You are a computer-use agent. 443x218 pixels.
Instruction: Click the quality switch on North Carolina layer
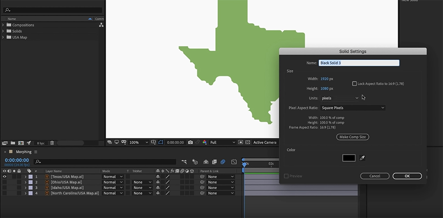pos(168,193)
